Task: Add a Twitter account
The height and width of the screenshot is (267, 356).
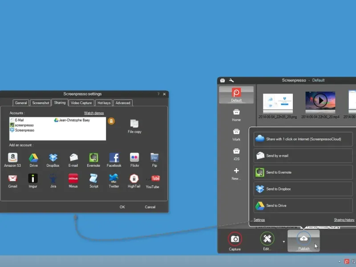Action: (114, 181)
